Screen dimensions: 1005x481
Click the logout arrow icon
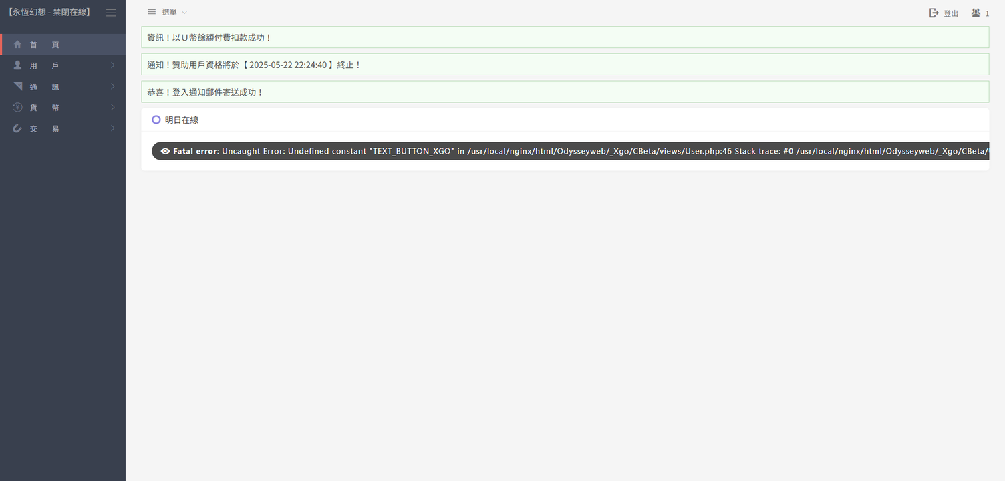click(x=934, y=13)
